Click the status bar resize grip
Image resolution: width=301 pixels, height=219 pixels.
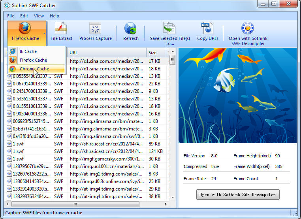pos(294,213)
